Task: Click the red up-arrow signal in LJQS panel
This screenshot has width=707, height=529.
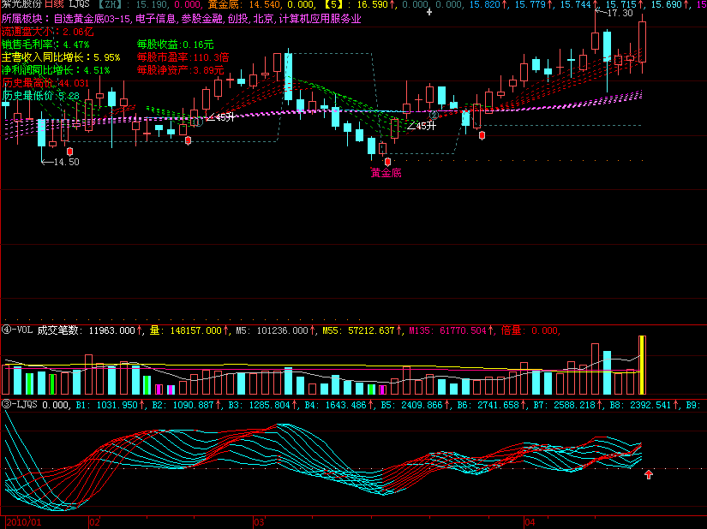Action: pos(649,473)
